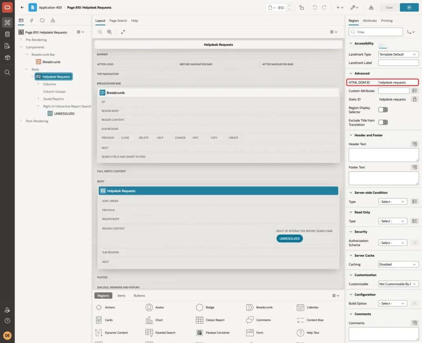Open code editor for Comments
Screen dimensions: 422x343
click(x=415, y=323)
